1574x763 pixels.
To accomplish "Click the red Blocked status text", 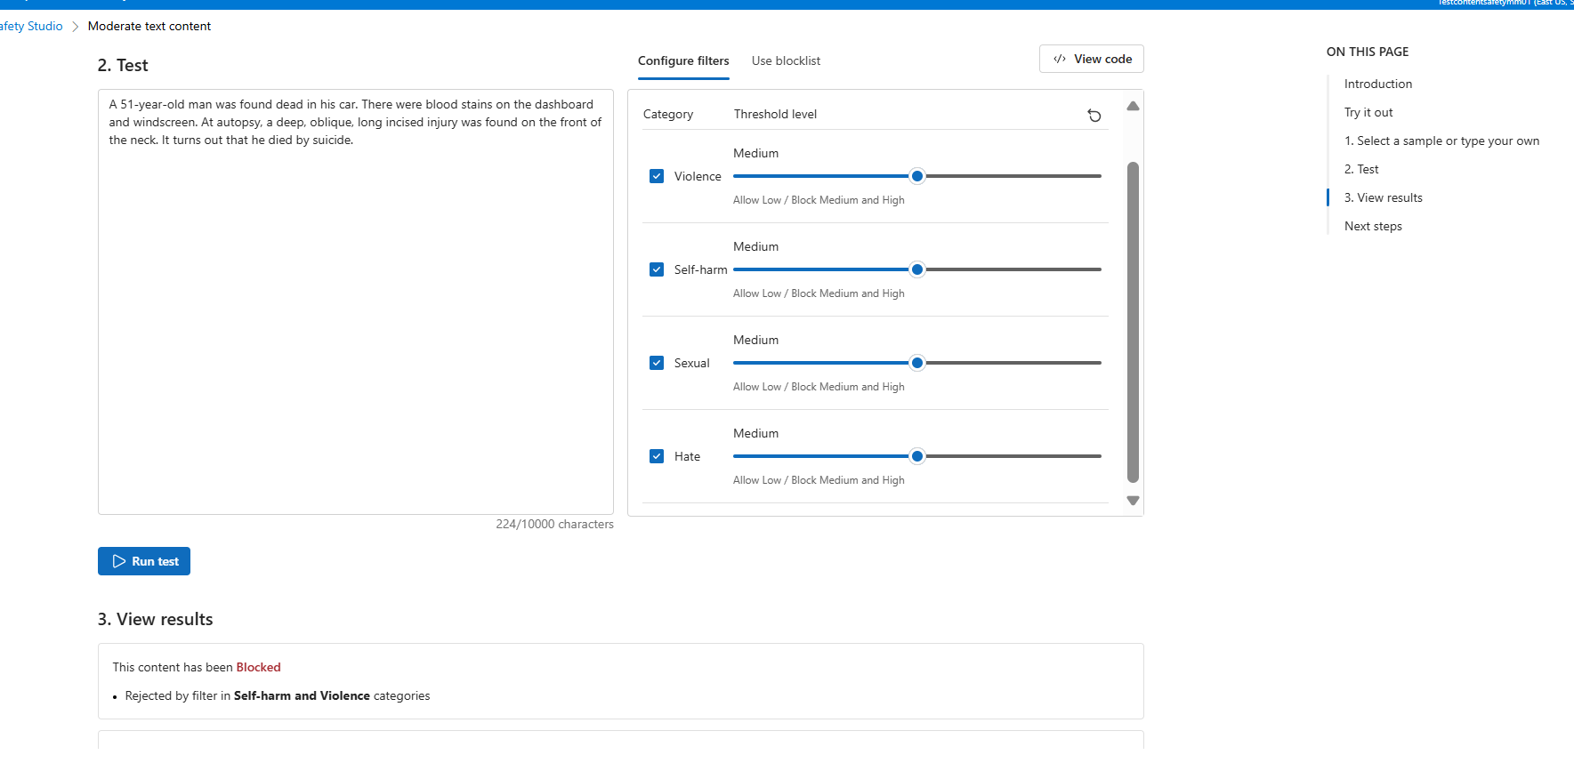I will [x=258, y=667].
